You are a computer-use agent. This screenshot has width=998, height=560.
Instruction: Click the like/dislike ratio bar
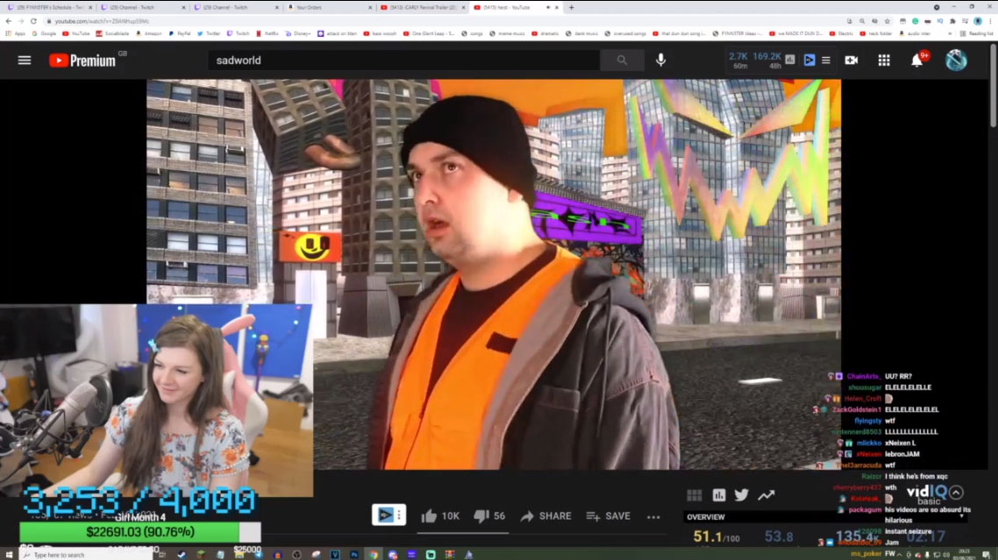pyautogui.click(x=463, y=534)
